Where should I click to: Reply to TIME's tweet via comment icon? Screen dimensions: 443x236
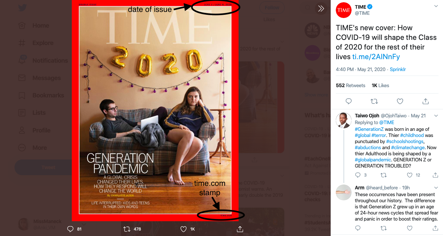pyautogui.click(x=349, y=101)
